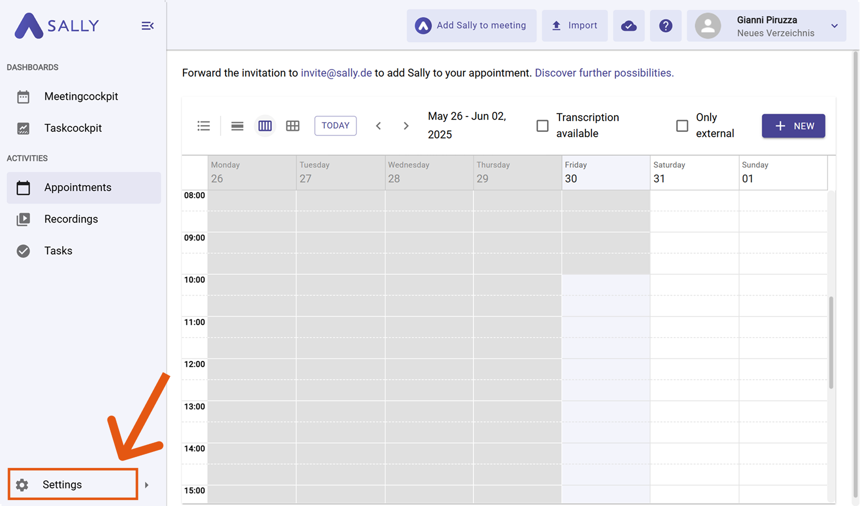Viewport: 860px width, 506px height.
Task: Click the Meetingcockpit calendar icon
Action: click(x=23, y=96)
